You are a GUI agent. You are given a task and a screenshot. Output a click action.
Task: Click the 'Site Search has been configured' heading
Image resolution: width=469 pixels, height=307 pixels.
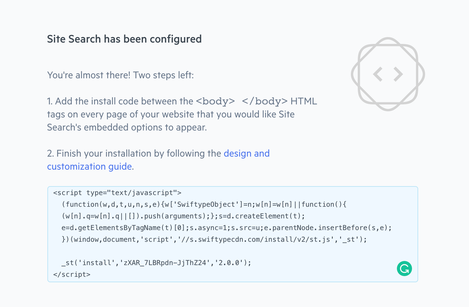[x=124, y=39]
